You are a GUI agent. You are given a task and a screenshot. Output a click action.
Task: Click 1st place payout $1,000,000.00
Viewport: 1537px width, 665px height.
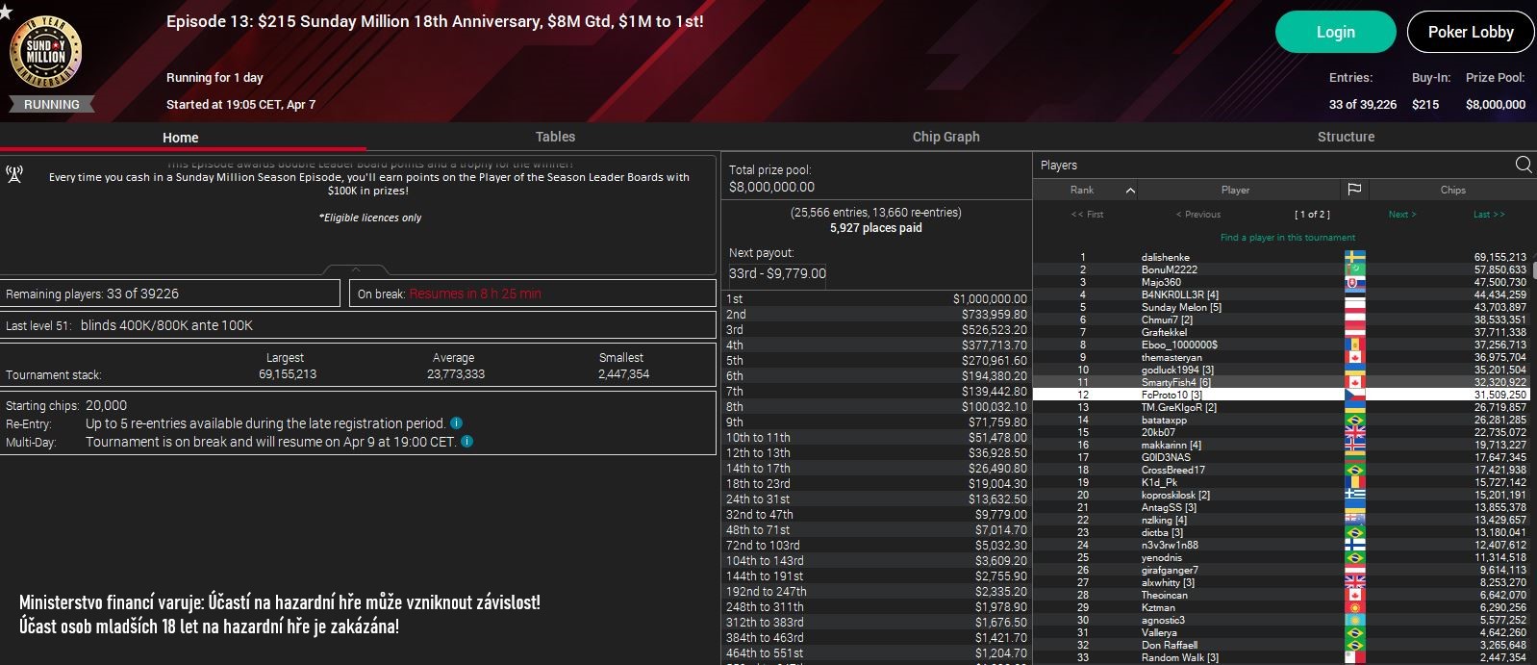tap(990, 299)
